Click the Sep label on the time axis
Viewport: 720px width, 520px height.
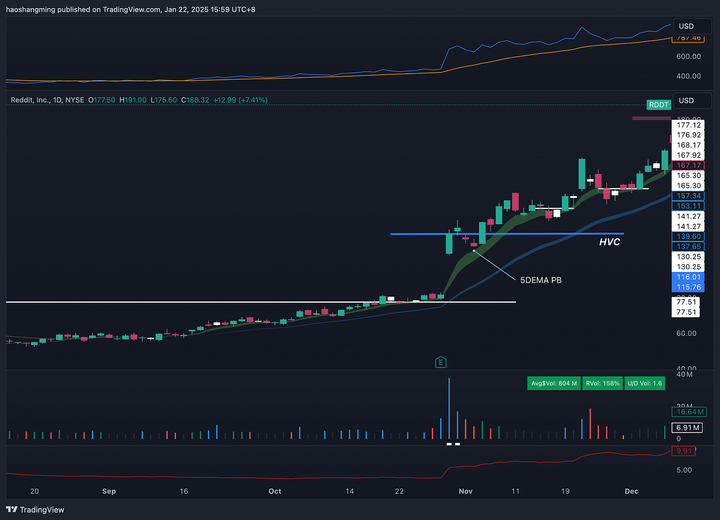coord(109,491)
